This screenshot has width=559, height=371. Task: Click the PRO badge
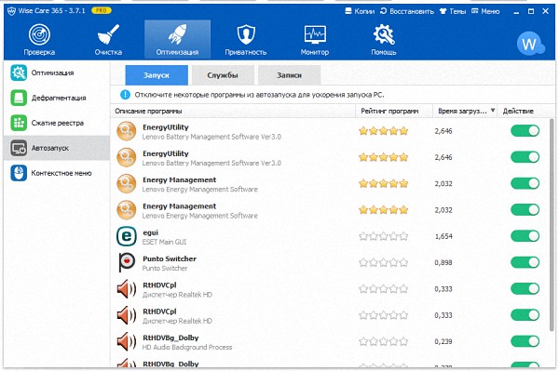[x=102, y=10]
